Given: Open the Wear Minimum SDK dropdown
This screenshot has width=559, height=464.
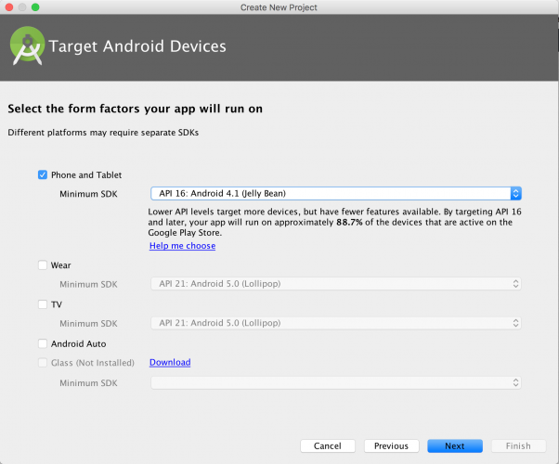Looking at the screenshot, I should coord(336,284).
